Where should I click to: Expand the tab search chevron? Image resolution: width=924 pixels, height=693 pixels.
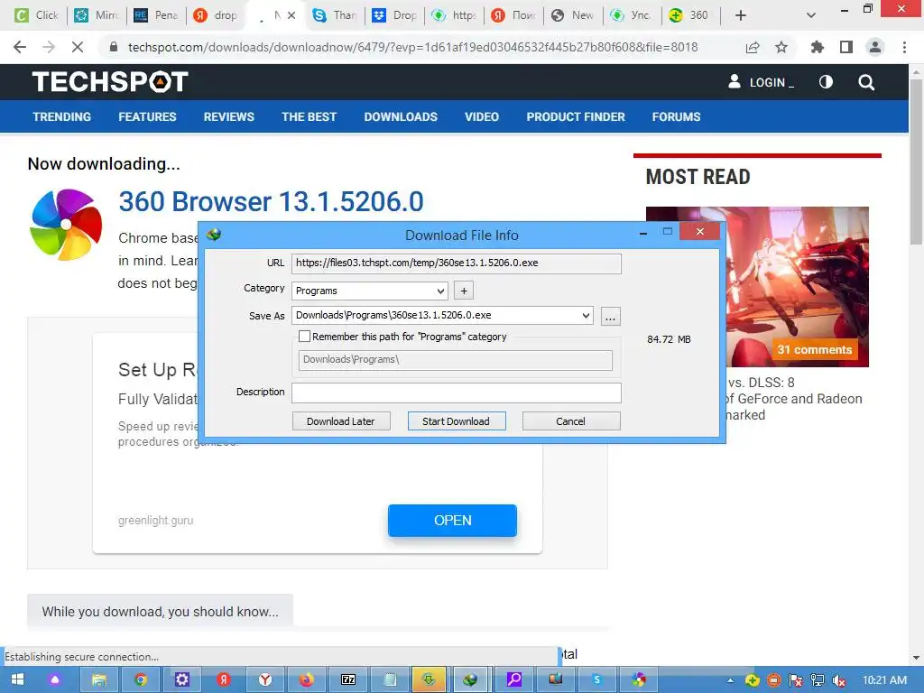811,15
